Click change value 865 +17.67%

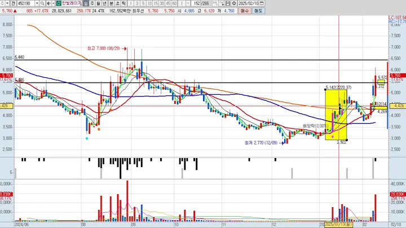coord(37,11)
